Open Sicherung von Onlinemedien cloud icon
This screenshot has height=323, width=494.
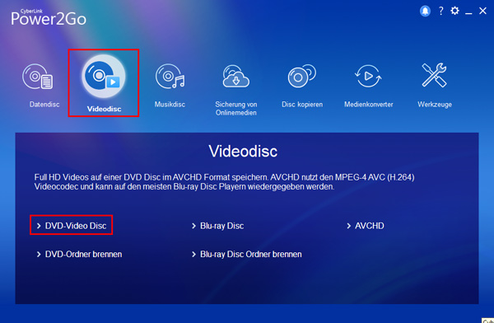coord(236,76)
